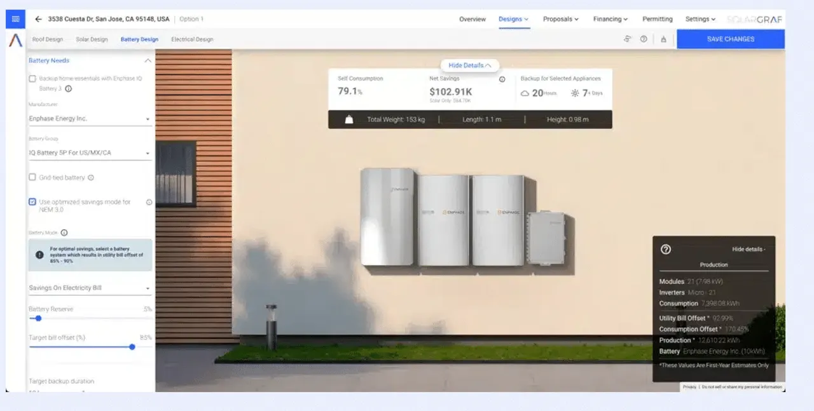The image size is (814, 411).
Task: Open the help icon in the toolbar
Action: point(644,39)
